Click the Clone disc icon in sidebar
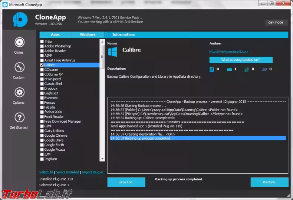This screenshot has width=293, height=200. pos(19,42)
